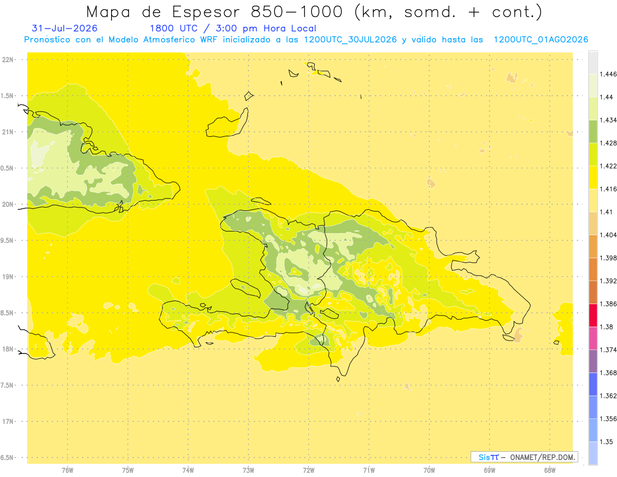Click the "69W" longitude label
Viewport: 617px width, 477px height.
pyautogui.click(x=489, y=470)
